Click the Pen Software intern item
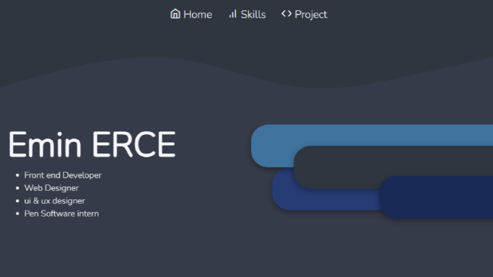This screenshot has height=277, width=493. [x=62, y=214]
